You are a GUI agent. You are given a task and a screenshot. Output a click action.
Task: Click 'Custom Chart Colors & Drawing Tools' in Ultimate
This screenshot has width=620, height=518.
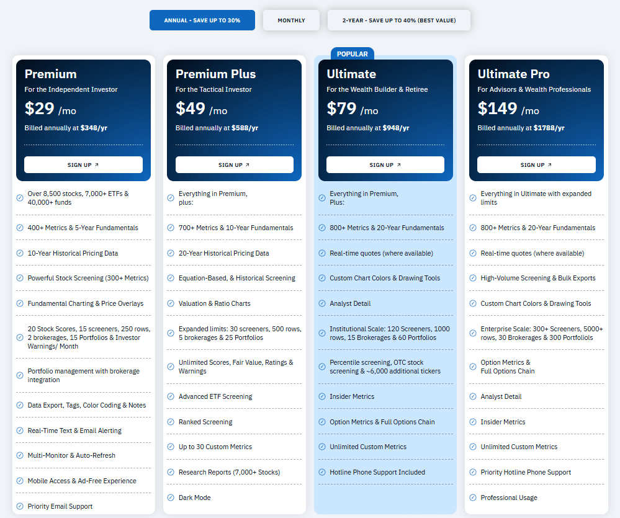385,278
